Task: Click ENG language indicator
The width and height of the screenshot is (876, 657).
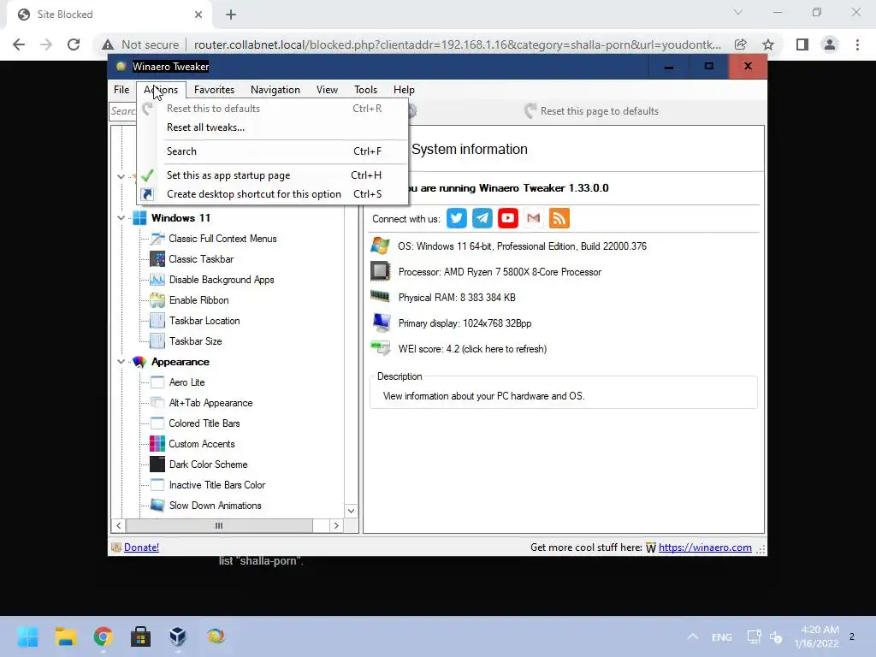Action: coord(722,636)
